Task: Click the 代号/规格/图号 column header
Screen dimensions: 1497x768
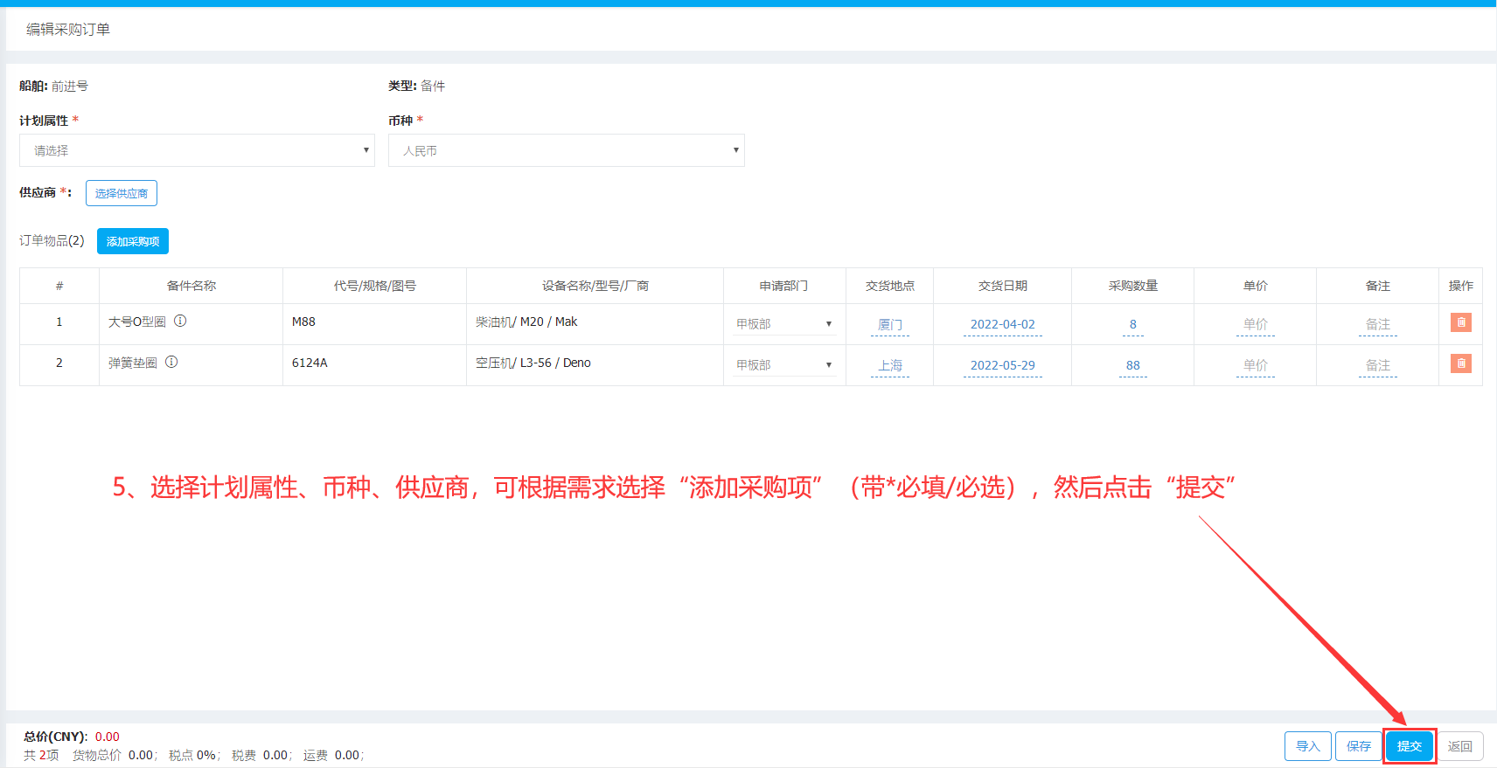Action: click(375, 286)
